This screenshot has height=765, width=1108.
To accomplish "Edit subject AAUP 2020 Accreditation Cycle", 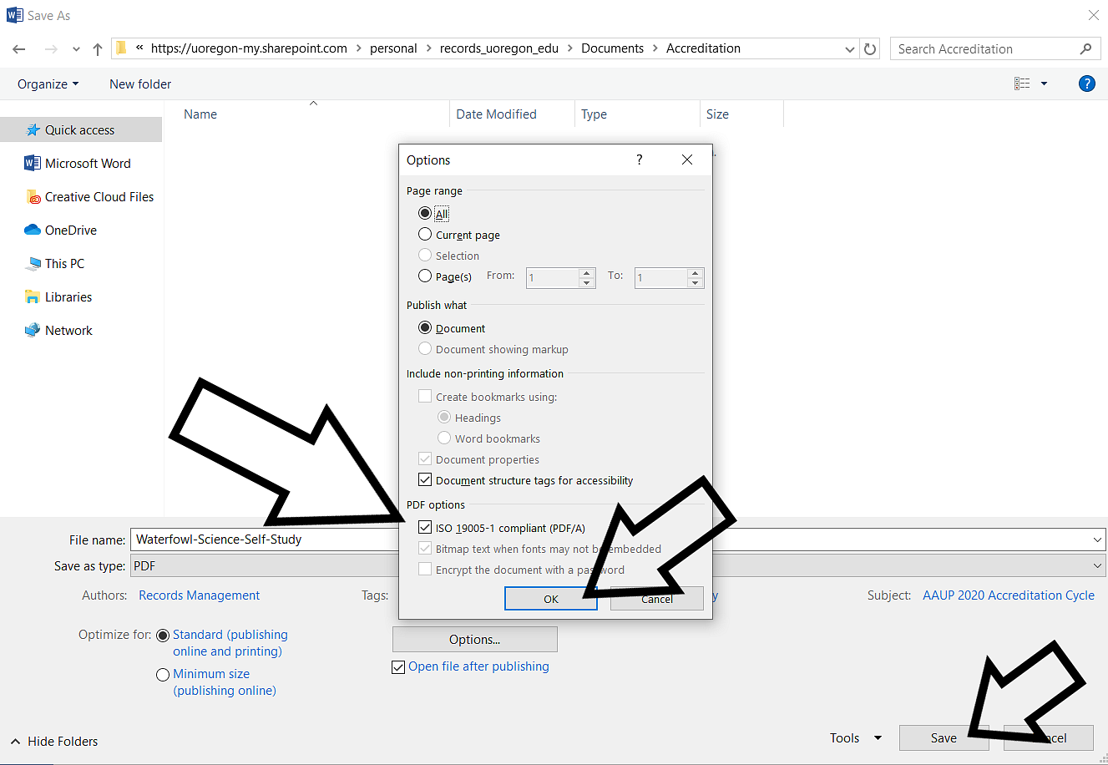I will click(1009, 595).
